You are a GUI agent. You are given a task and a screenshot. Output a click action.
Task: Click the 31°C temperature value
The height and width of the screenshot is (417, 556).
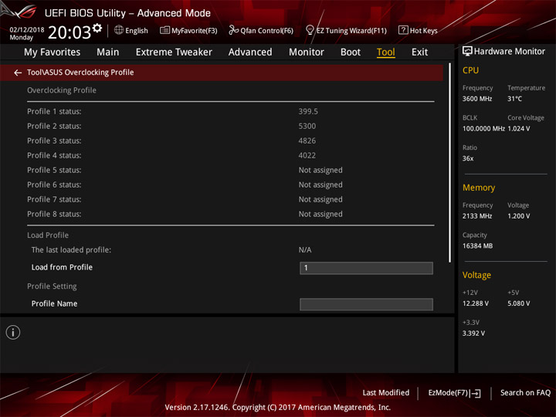(514, 99)
